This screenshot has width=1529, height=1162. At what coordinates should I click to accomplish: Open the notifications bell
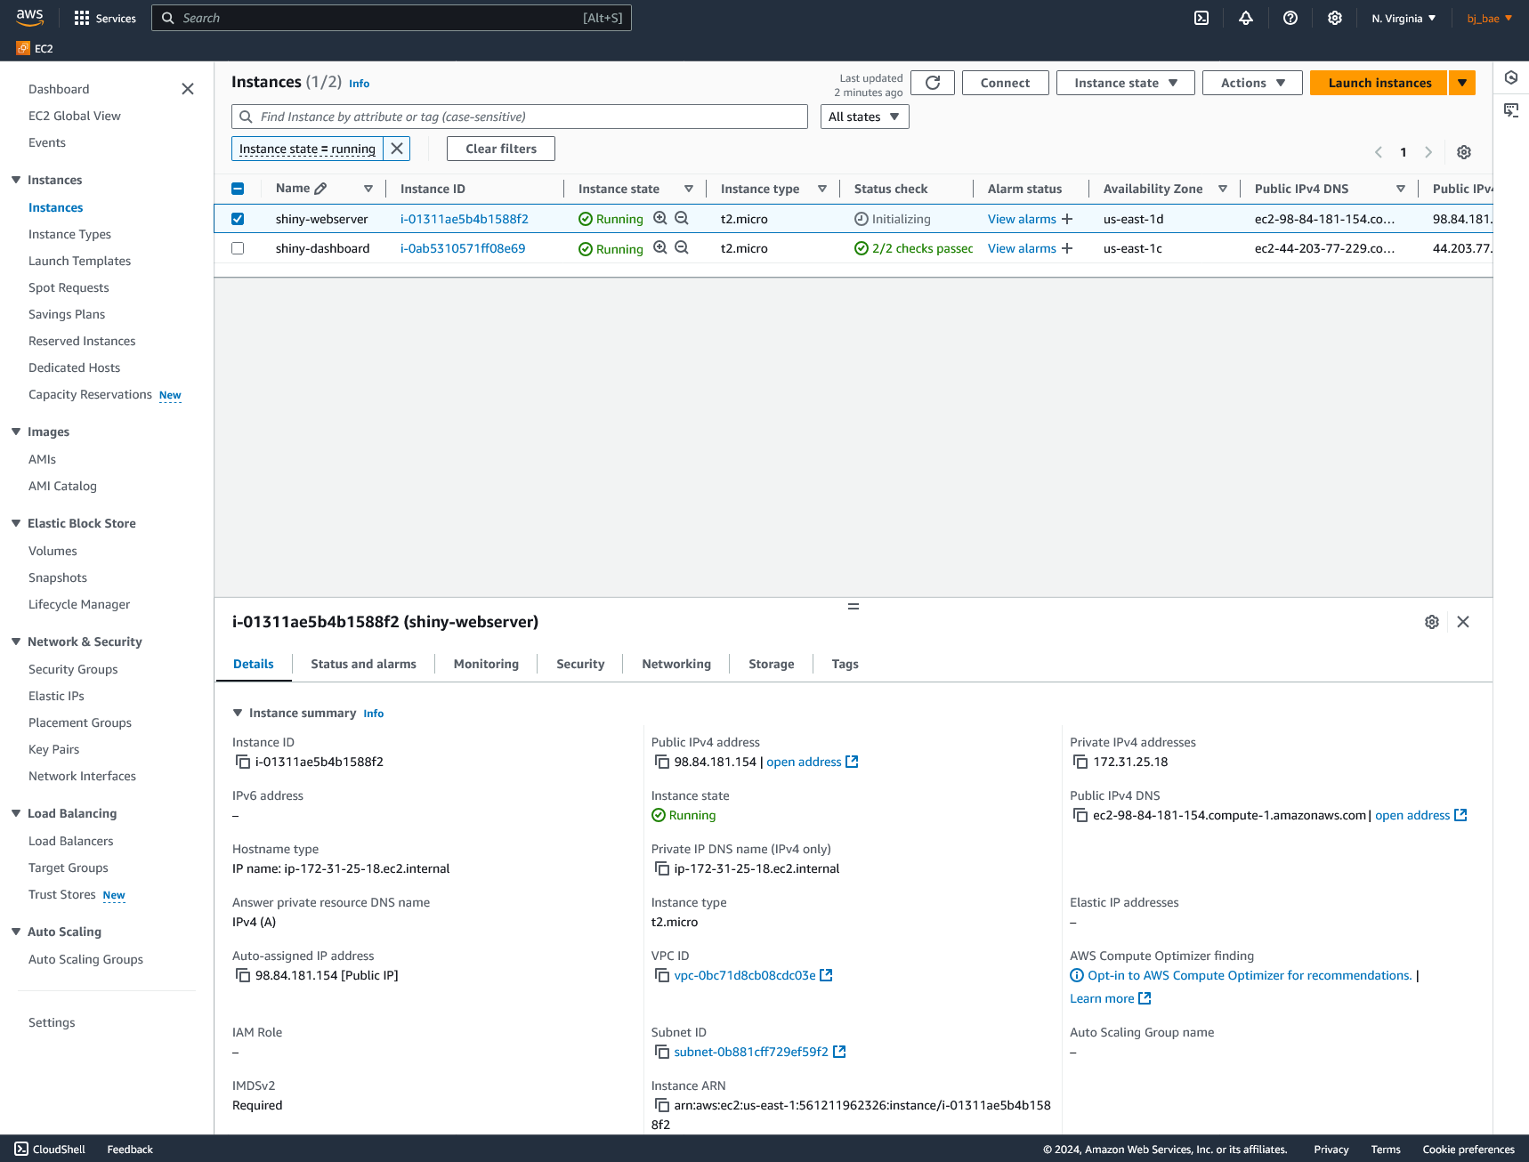1246,18
